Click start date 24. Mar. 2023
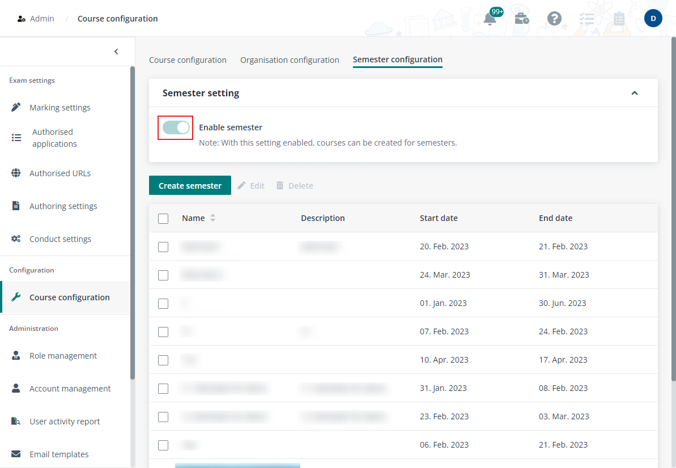 point(445,275)
